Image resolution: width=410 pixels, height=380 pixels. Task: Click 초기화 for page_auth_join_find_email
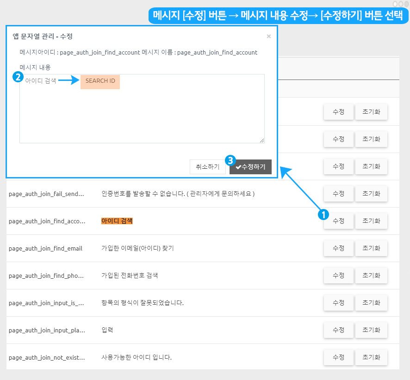tap(371, 248)
